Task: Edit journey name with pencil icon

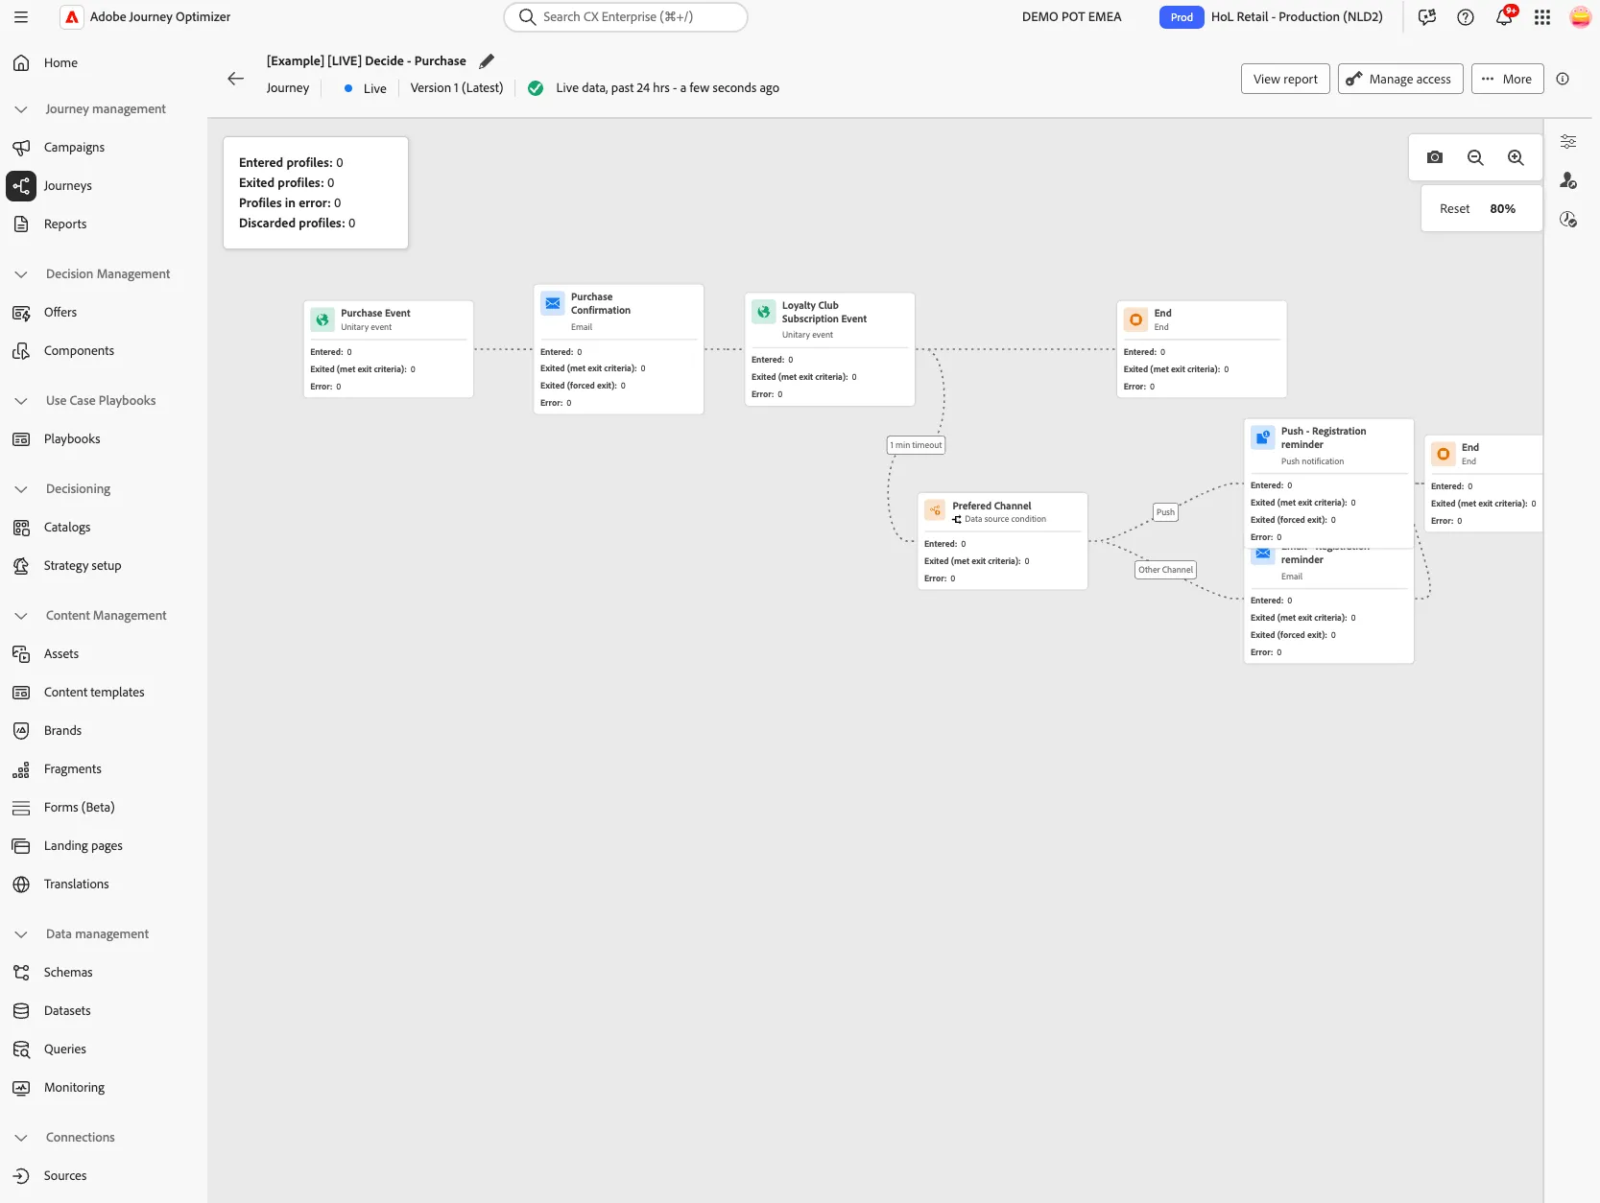Action: point(487,61)
